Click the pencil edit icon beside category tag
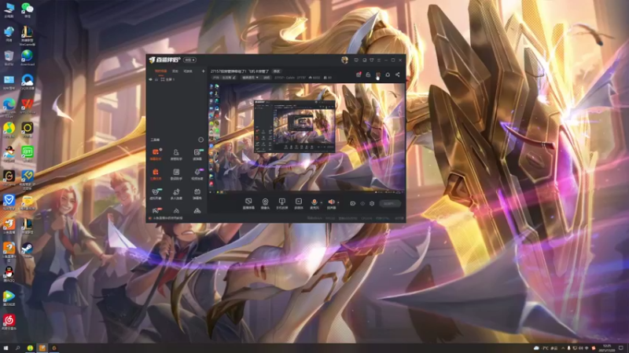Screen dimensions: 629x353 (234, 78)
